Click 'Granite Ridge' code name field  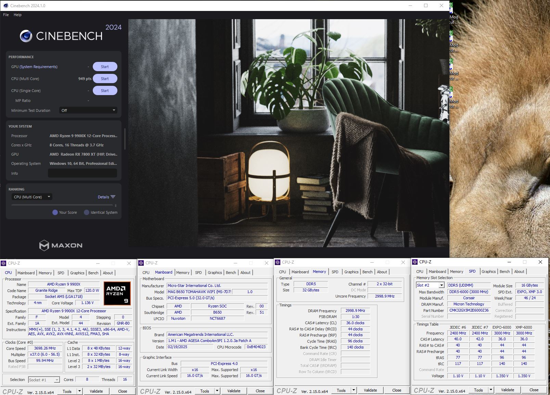[47, 290]
